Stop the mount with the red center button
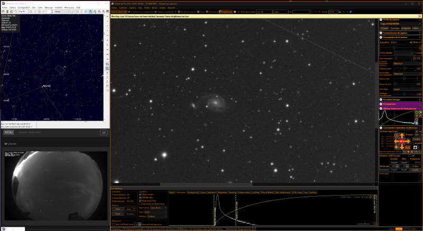 coord(402,141)
